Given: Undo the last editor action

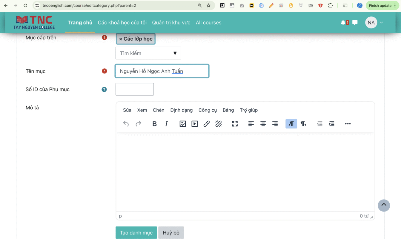Looking at the screenshot, I should [126, 124].
